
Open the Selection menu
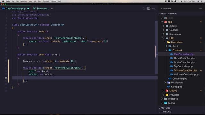[x=24, y=1]
